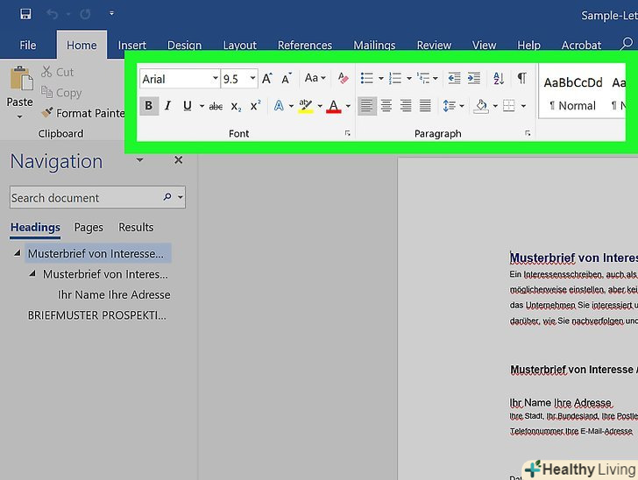Click the Subscript button
This screenshot has width=638, height=480.
click(x=236, y=106)
